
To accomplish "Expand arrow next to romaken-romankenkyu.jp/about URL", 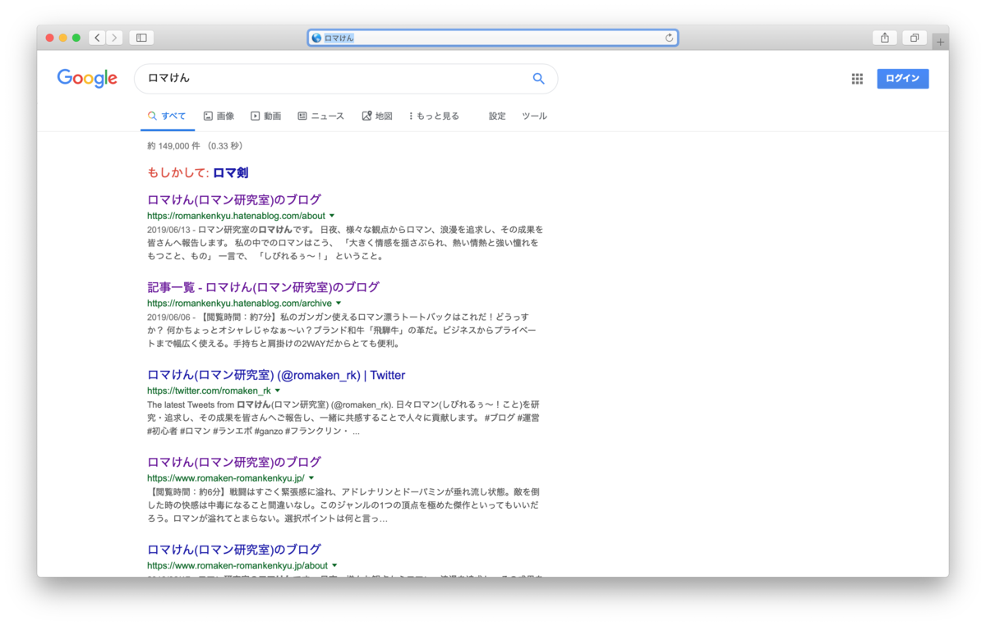I will coord(334,565).
